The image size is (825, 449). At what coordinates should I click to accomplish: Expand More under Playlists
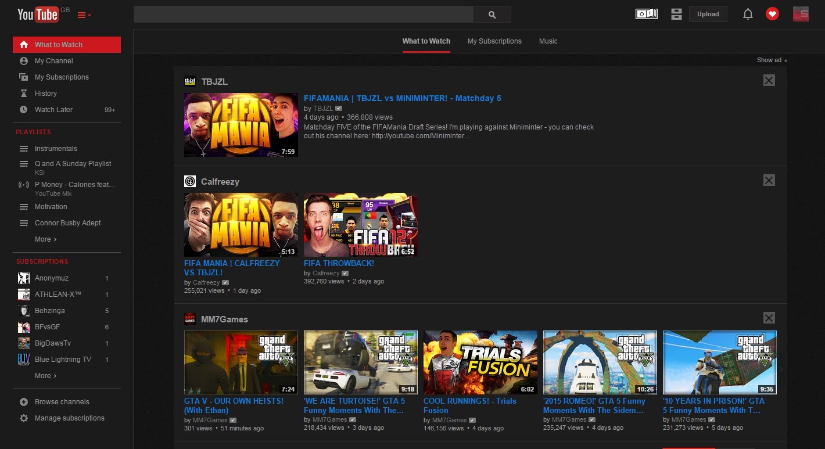45,239
